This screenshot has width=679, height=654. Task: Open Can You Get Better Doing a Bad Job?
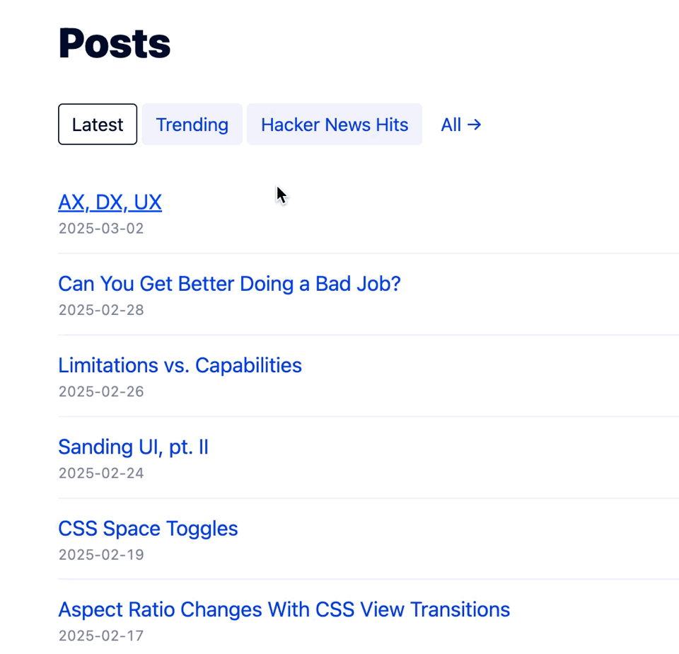point(229,284)
